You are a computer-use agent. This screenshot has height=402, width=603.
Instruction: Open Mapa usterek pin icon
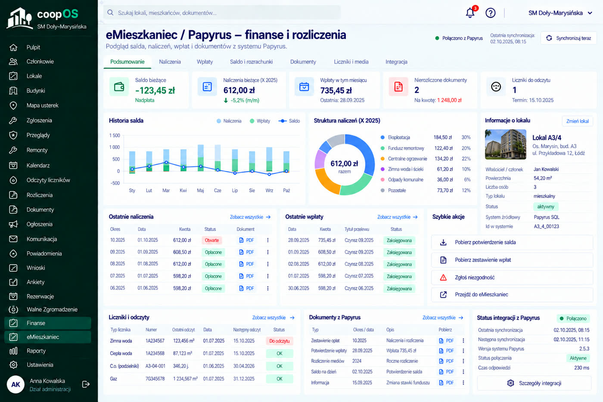pos(13,106)
